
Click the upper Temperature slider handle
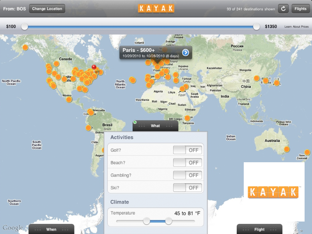click(x=168, y=221)
